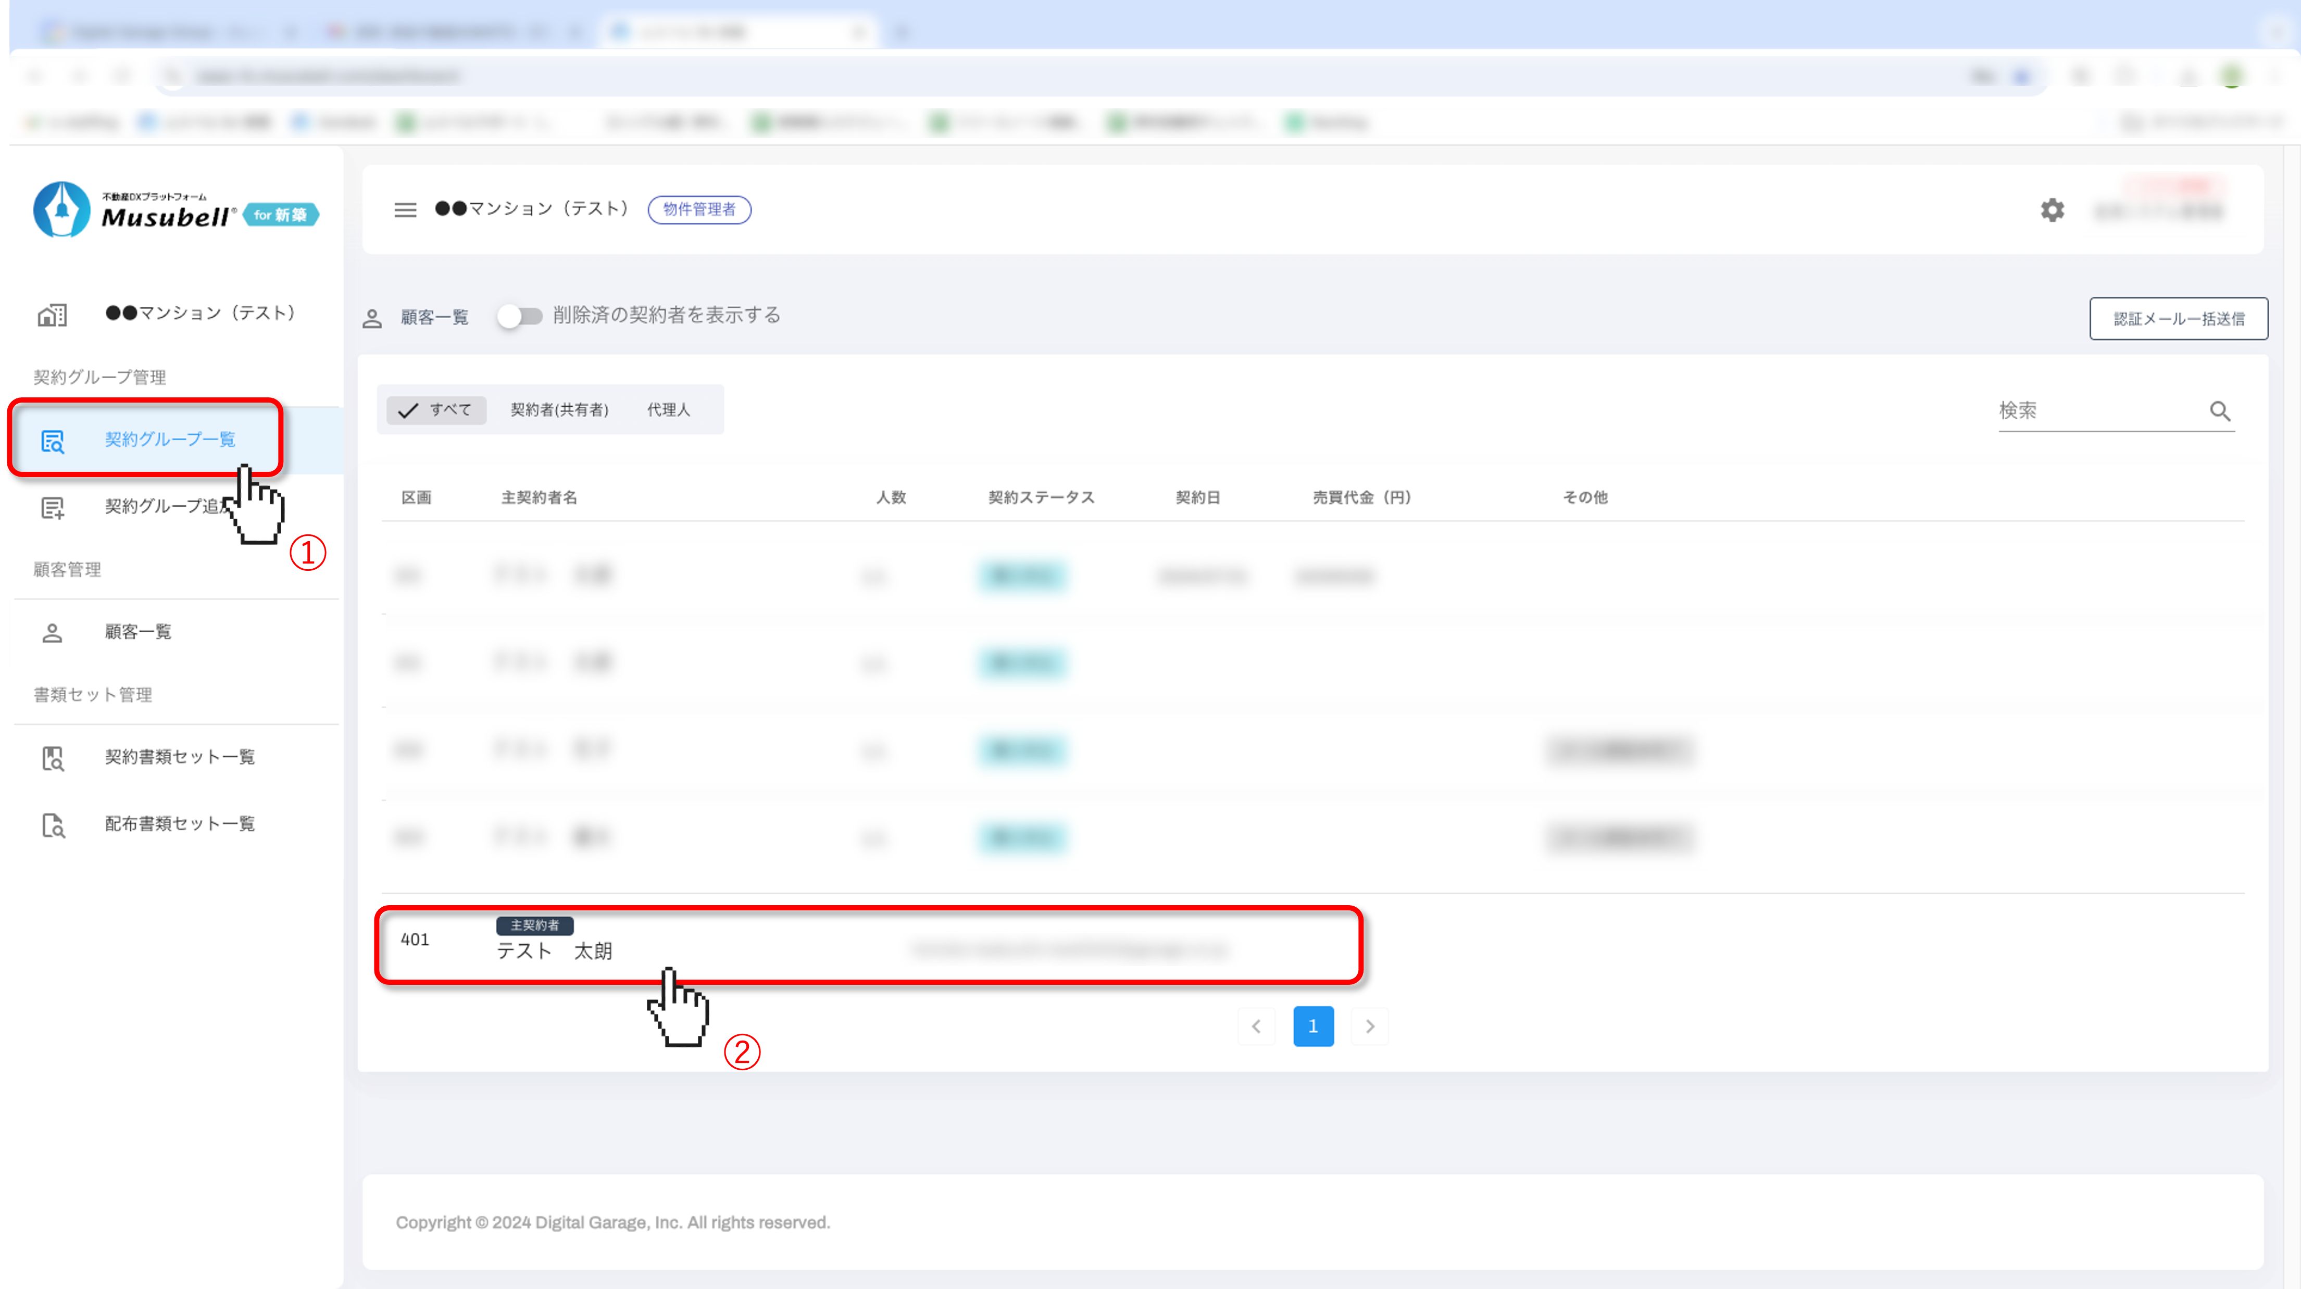
Task: Go to the next page chevron
Action: [1369, 1027]
